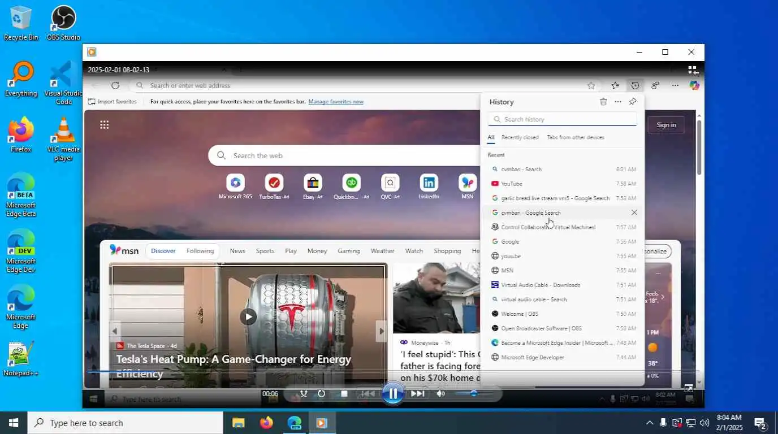Click the History toolbar icon in the video
The image size is (778, 434).
point(636,85)
